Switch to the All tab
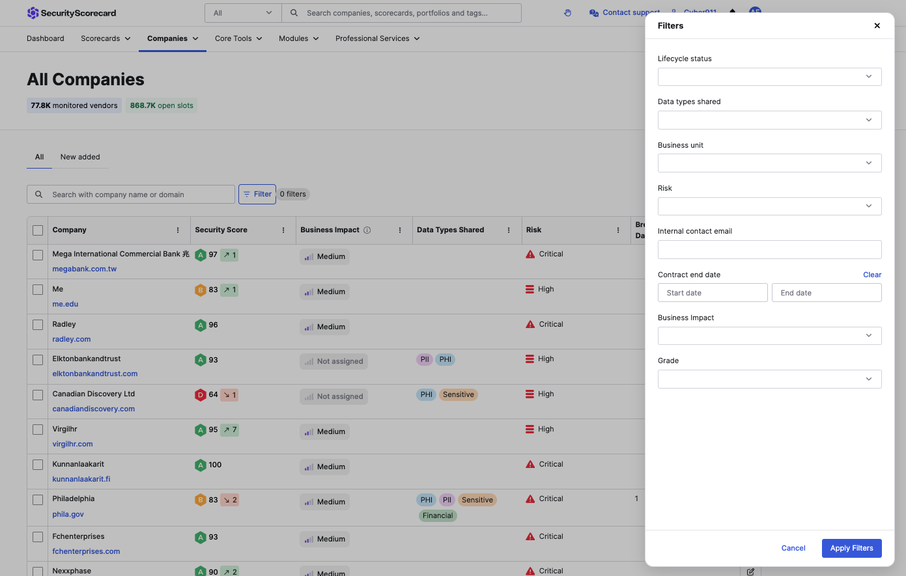 (x=40, y=157)
